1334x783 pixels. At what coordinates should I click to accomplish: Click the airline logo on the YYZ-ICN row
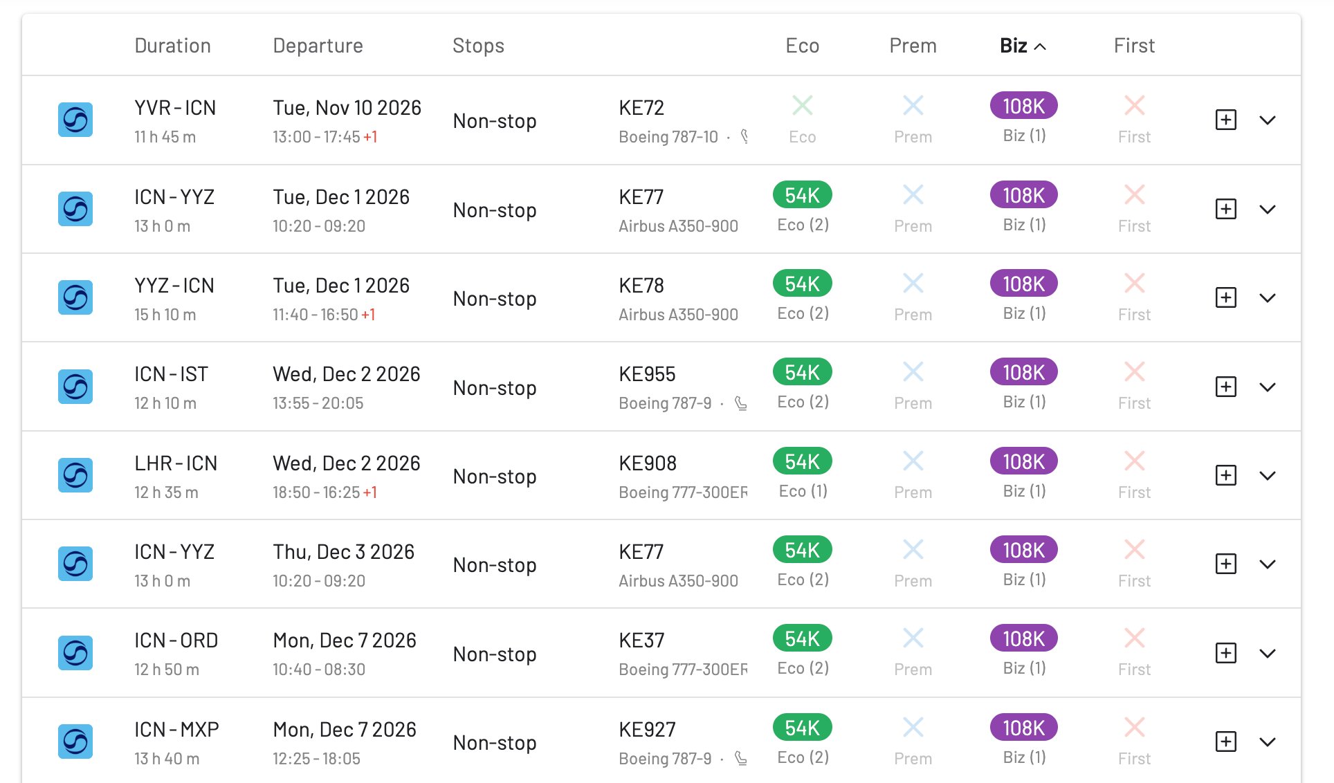pyautogui.click(x=75, y=297)
